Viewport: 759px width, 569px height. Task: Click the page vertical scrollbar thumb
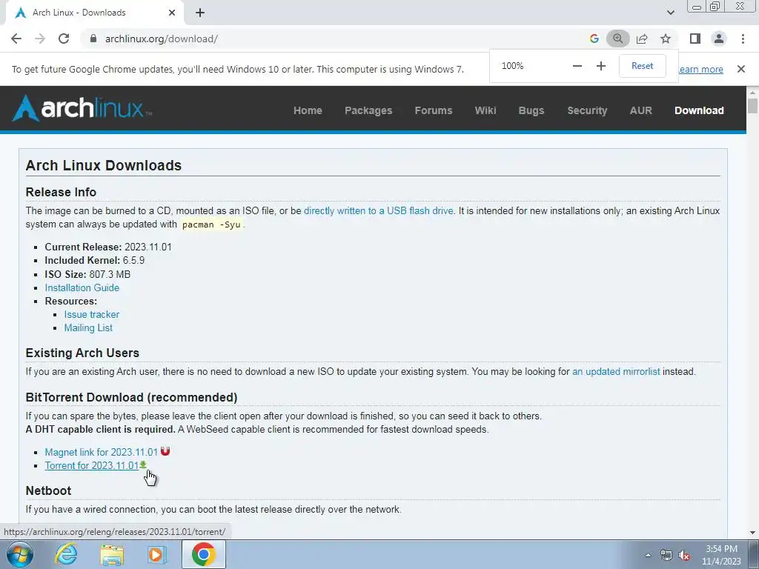[x=752, y=105]
